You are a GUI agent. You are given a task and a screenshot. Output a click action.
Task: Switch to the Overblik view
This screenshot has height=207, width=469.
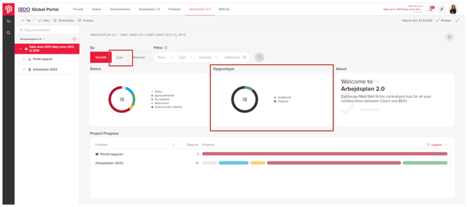(100, 57)
